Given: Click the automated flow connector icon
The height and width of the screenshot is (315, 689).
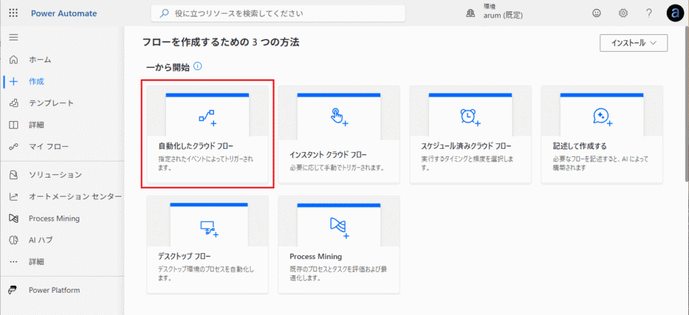Looking at the screenshot, I should (207, 118).
